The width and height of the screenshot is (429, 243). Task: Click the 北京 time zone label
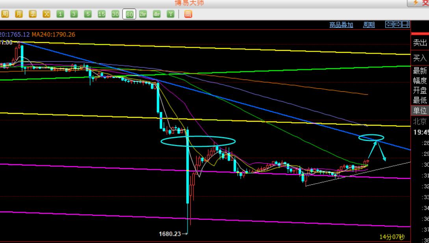420,121
